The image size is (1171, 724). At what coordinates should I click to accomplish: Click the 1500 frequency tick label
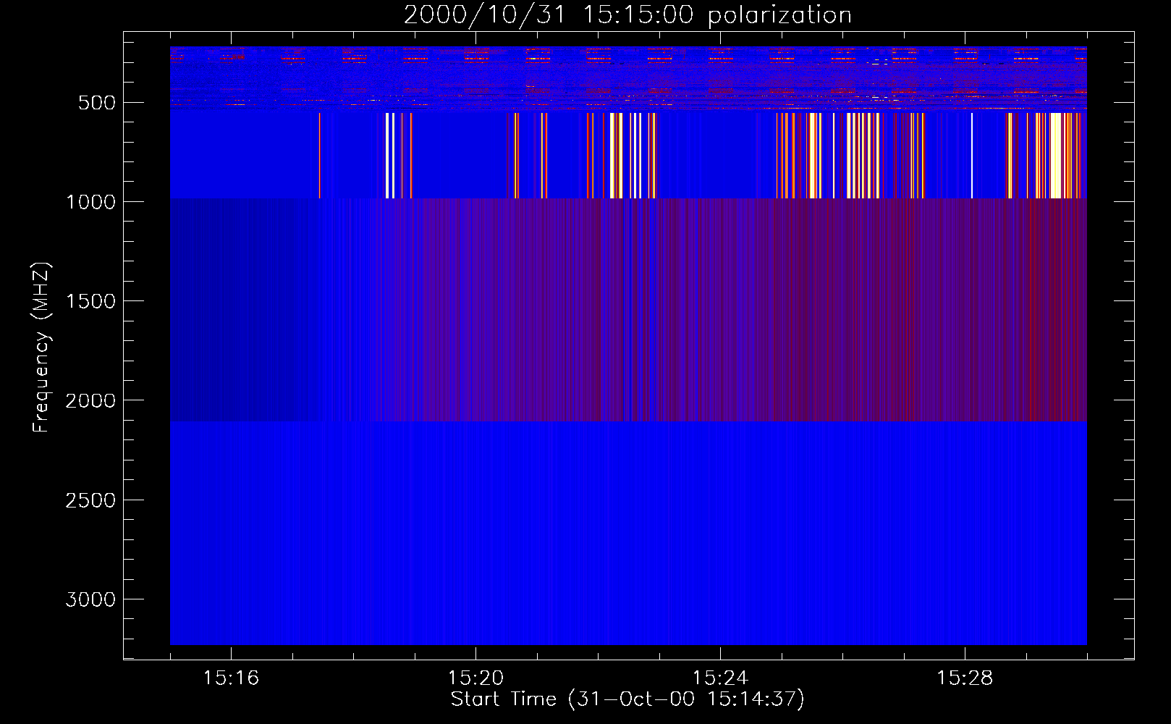pyautogui.click(x=90, y=301)
